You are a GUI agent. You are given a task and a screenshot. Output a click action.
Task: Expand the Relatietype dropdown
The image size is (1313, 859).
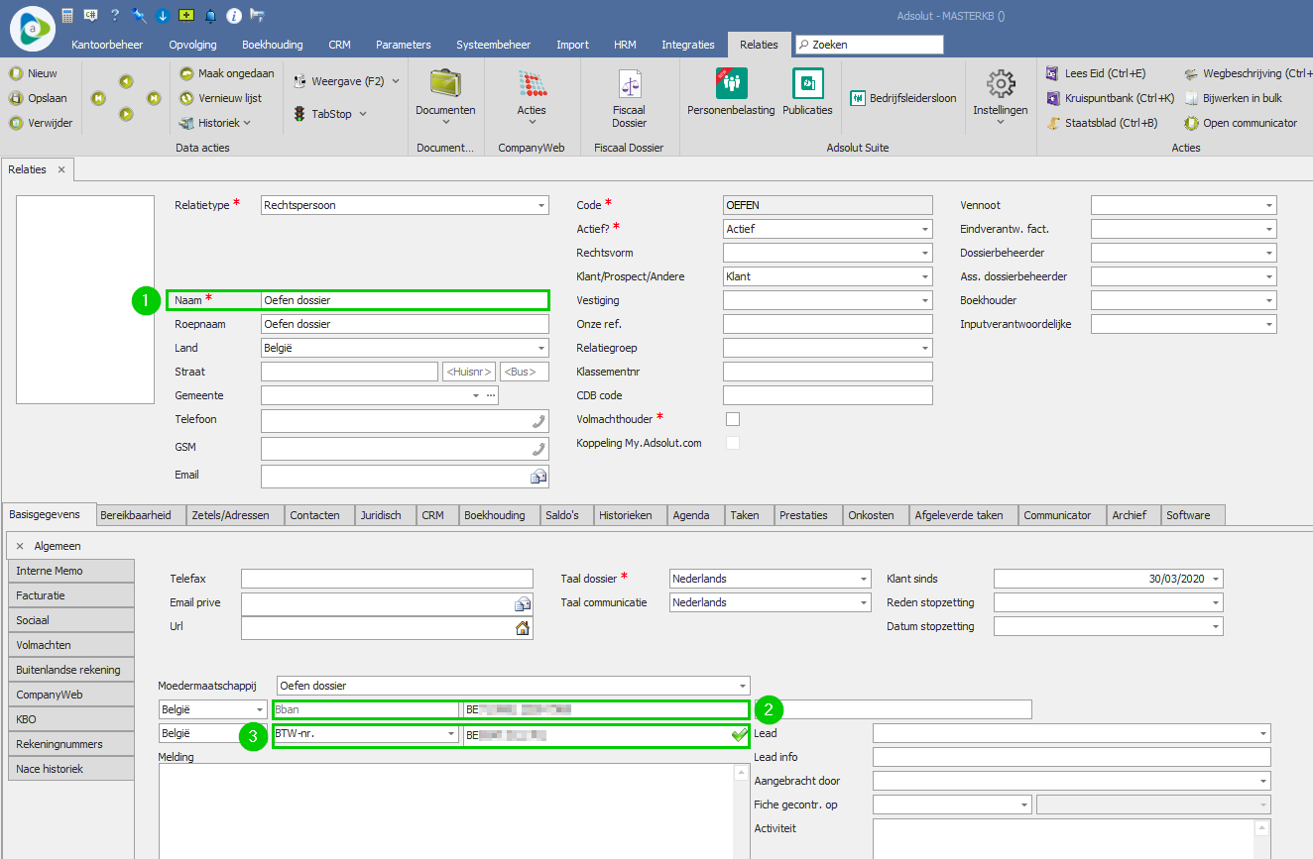pos(540,205)
